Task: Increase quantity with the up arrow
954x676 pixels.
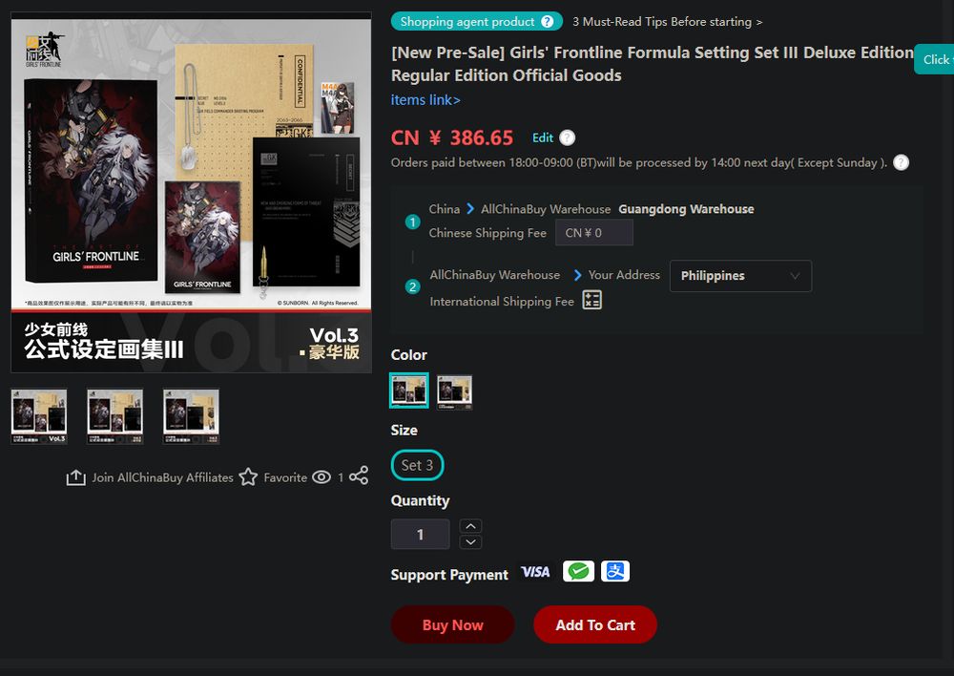Action: tap(470, 526)
